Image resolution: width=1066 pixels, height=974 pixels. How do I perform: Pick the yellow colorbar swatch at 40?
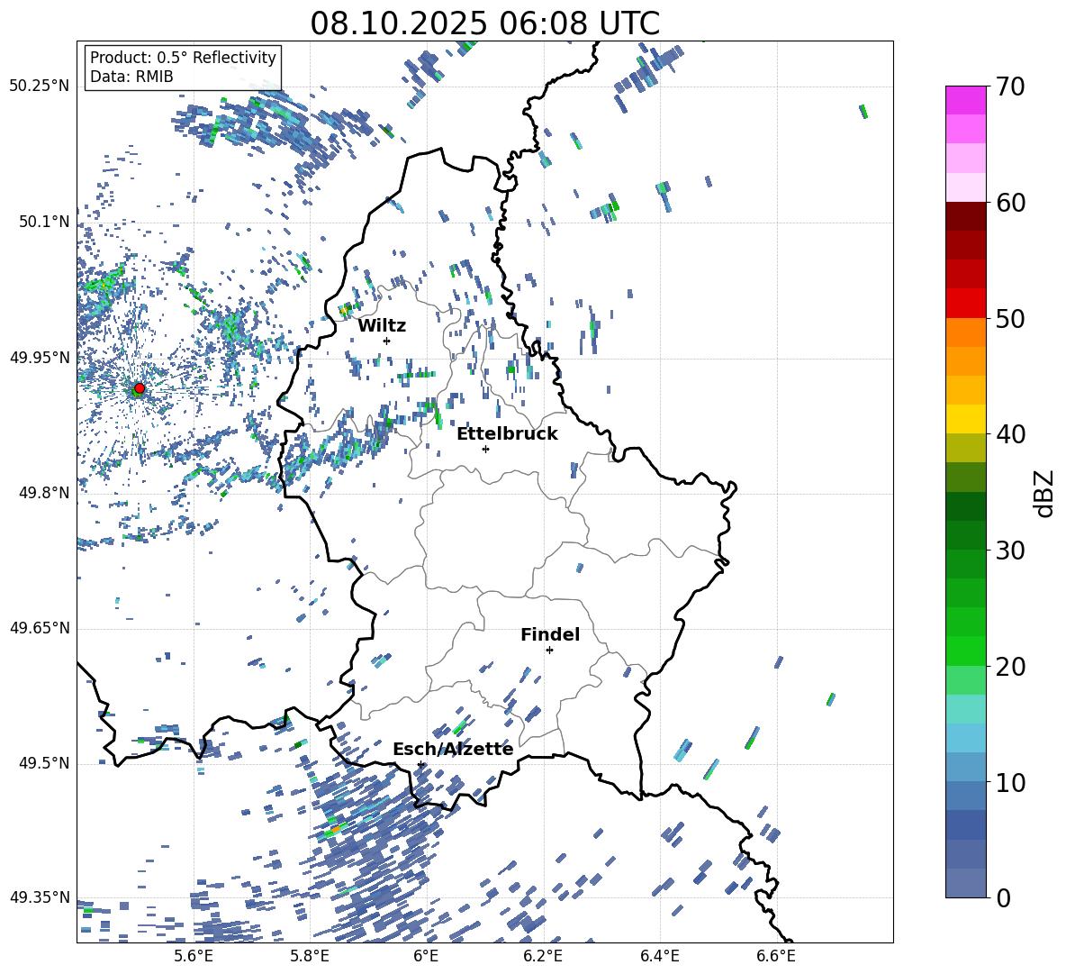pos(965,419)
